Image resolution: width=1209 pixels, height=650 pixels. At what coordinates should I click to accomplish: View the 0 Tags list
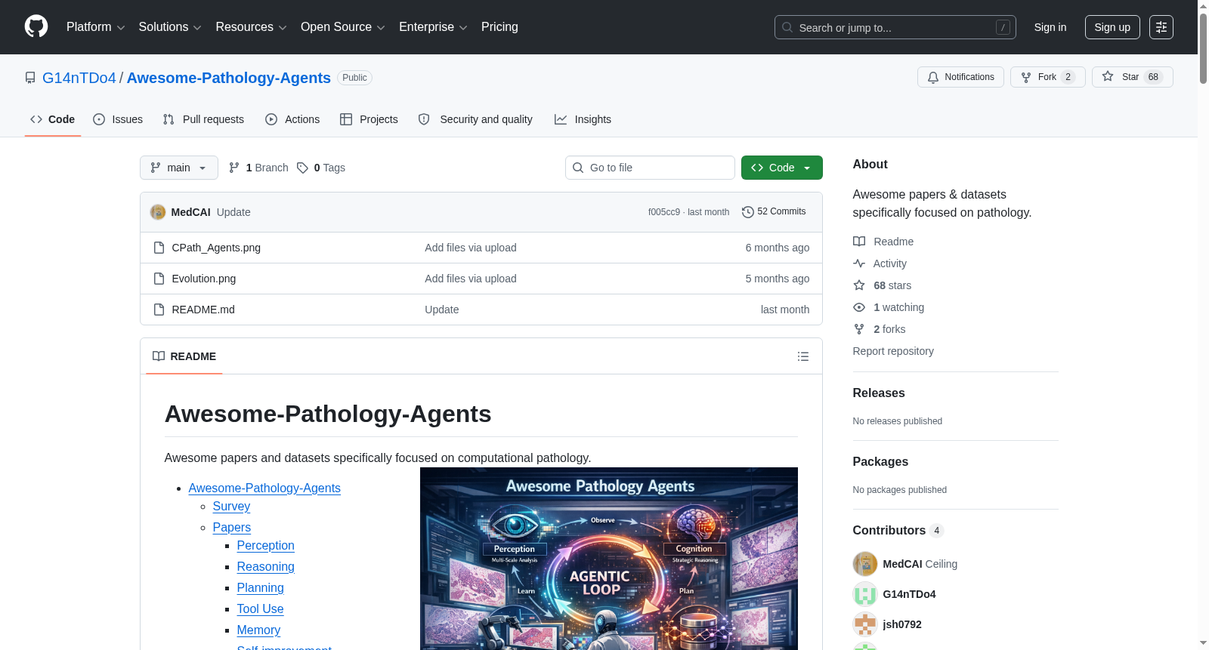[x=321, y=168]
